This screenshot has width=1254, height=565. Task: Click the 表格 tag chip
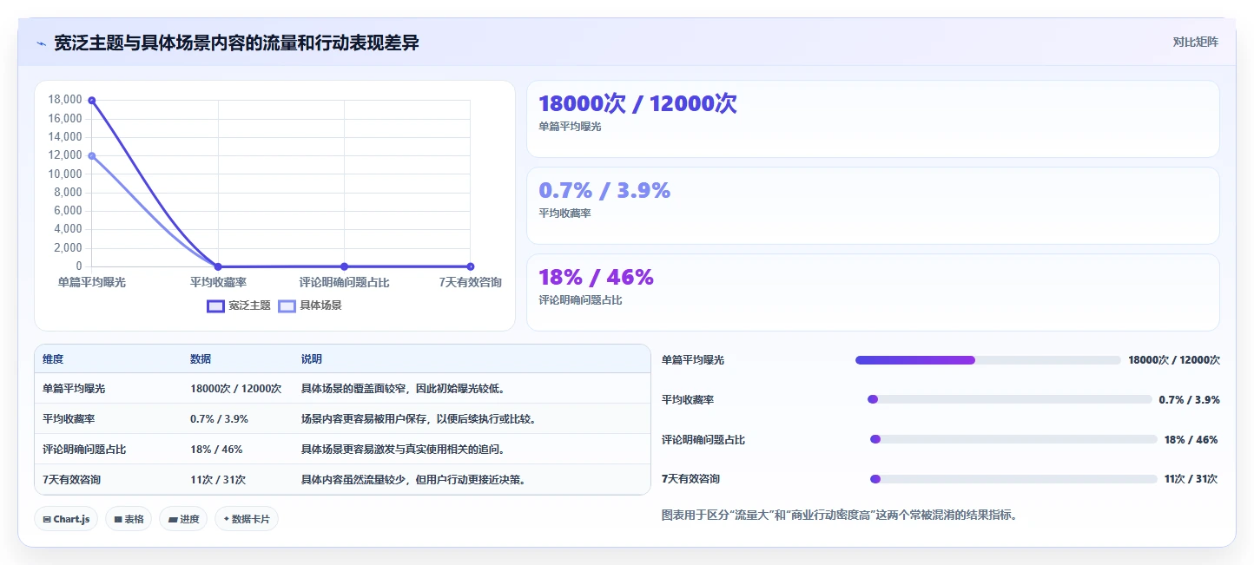pyautogui.click(x=129, y=519)
